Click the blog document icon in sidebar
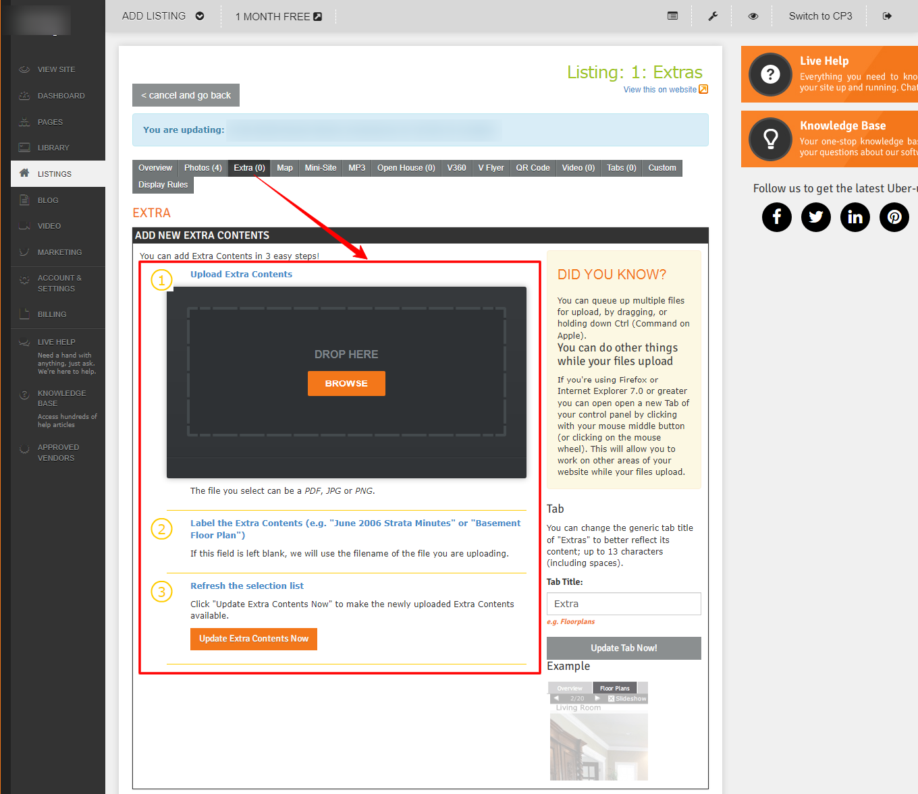918x794 pixels. pyautogui.click(x=24, y=200)
